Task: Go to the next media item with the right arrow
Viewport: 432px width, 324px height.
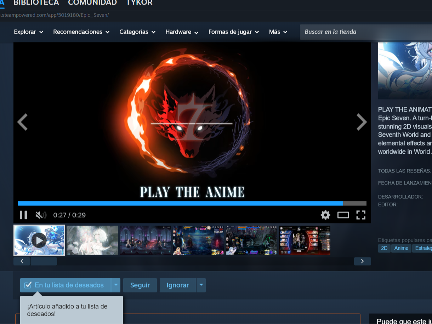Action: [x=362, y=122]
